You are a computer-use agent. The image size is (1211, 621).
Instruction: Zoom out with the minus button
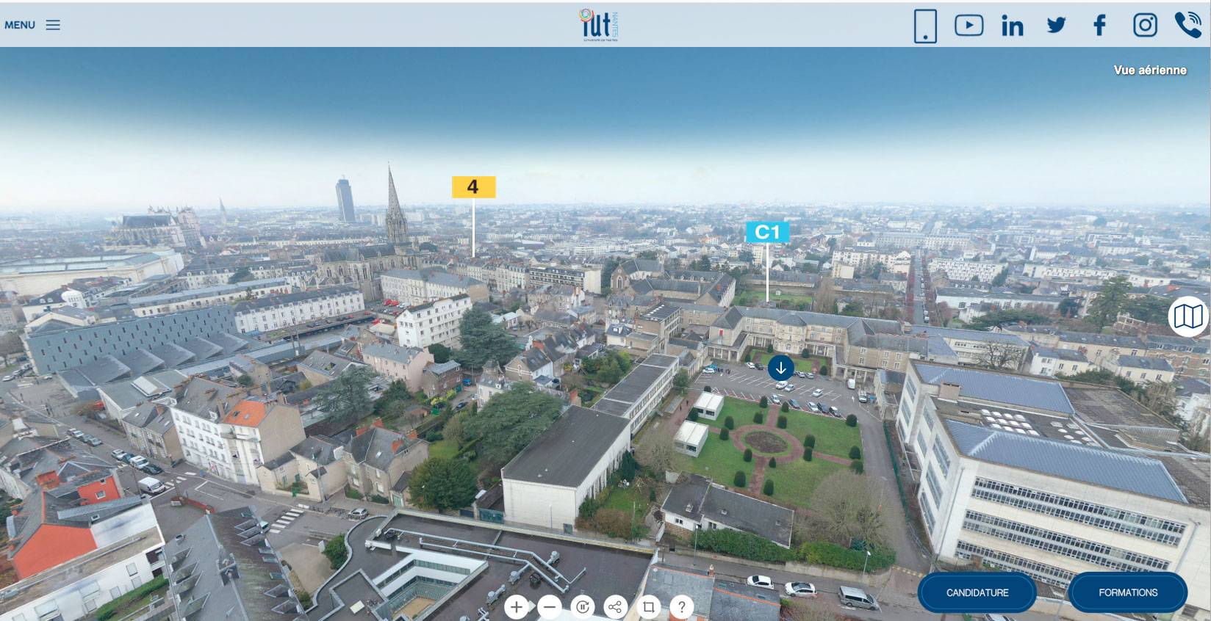(x=550, y=607)
